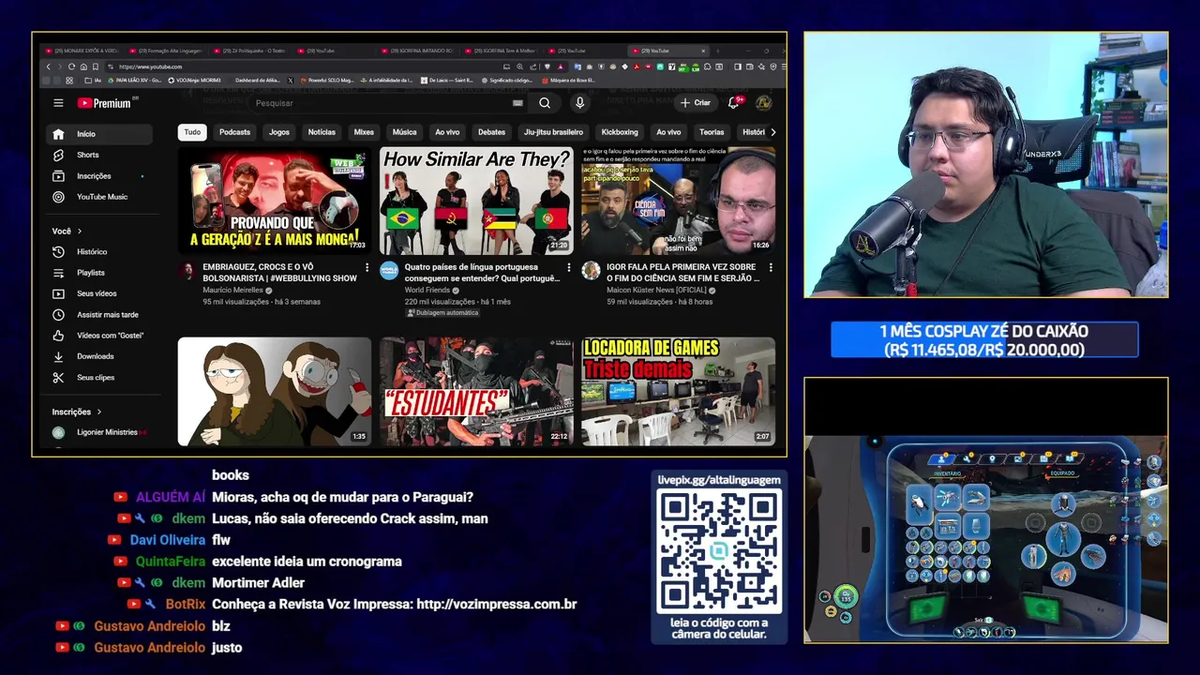Image resolution: width=1200 pixels, height=675 pixels.
Task: Expand the Você section
Action: click(67, 231)
